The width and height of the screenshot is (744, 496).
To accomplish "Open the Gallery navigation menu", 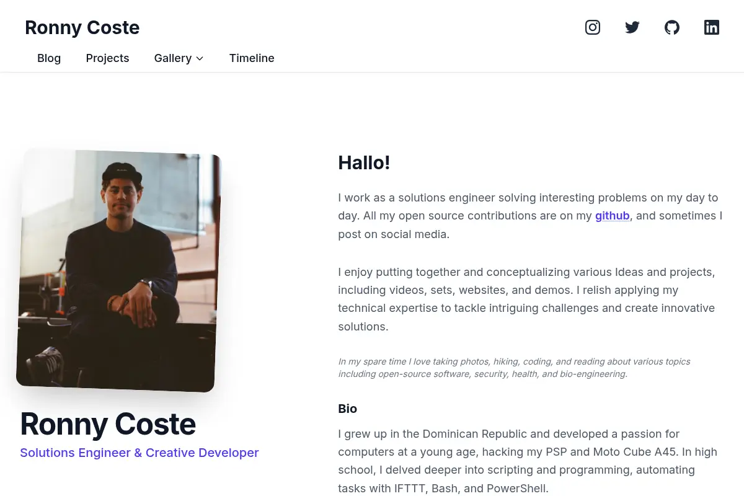I will (179, 58).
